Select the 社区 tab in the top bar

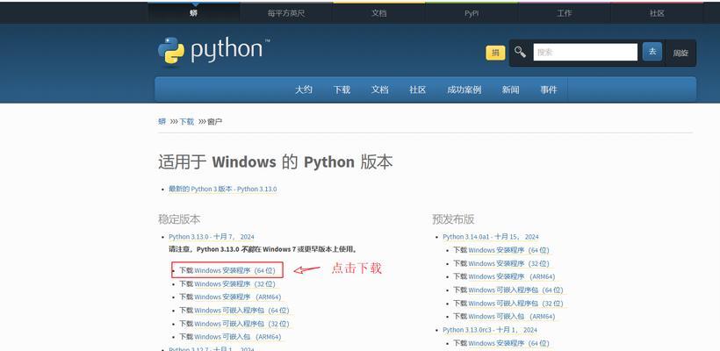point(657,13)
